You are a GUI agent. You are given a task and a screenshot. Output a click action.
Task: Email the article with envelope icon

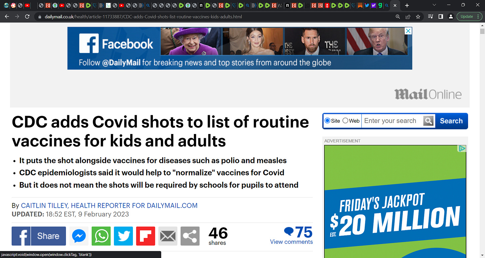168,236
